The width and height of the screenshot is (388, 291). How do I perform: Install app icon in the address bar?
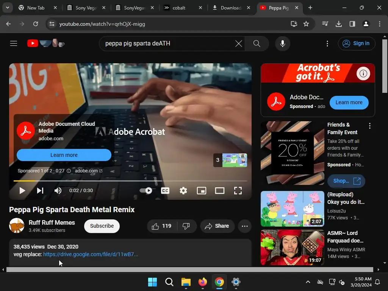click(x=294, y=24)
